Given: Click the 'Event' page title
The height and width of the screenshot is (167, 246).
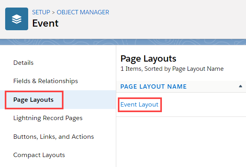Looking at the screenshot, I should tap(45, 23).
